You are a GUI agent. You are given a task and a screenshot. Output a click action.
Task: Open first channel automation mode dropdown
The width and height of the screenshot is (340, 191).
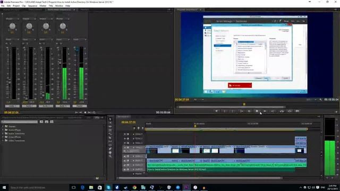12,40
